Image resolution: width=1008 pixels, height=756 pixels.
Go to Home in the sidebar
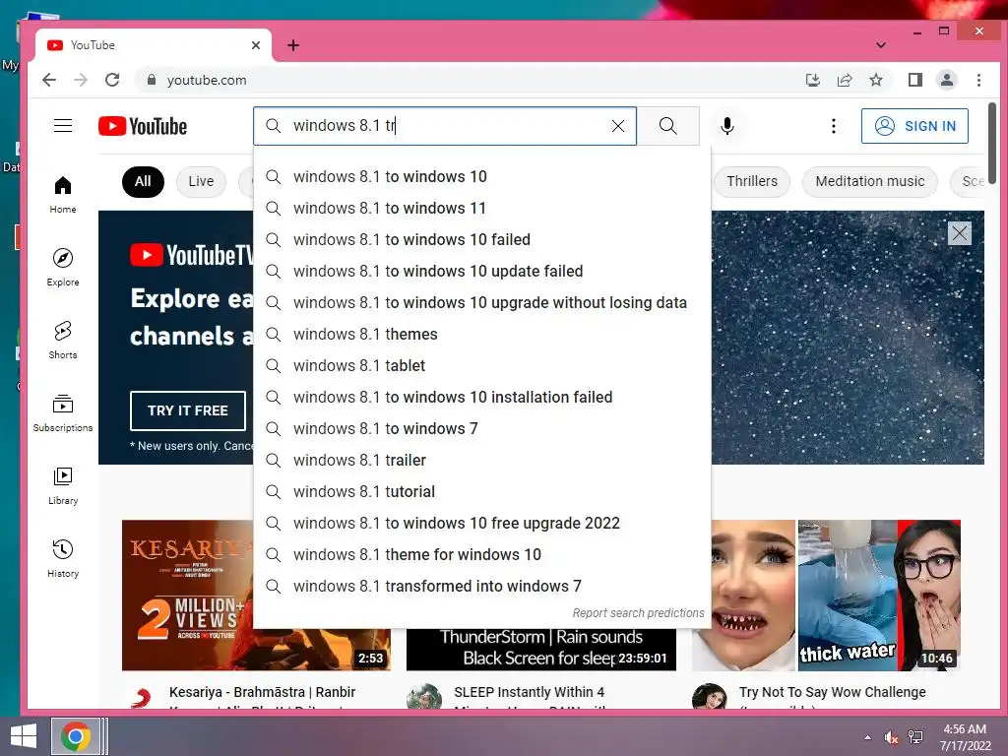pyautogui.click(x=63, y=195)
